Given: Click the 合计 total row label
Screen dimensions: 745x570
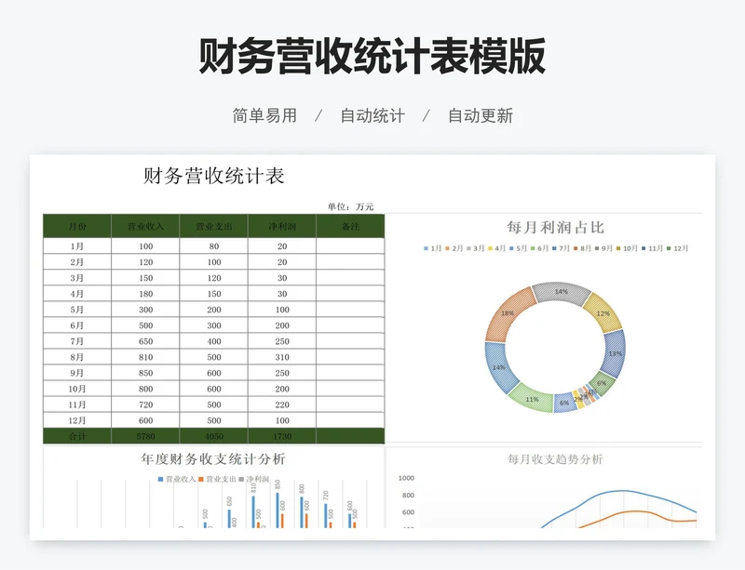Looking at the screenshot, I should (x=77, y=436).
